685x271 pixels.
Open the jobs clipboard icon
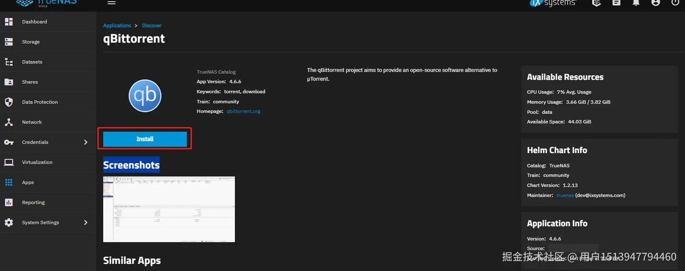(616, 3)
